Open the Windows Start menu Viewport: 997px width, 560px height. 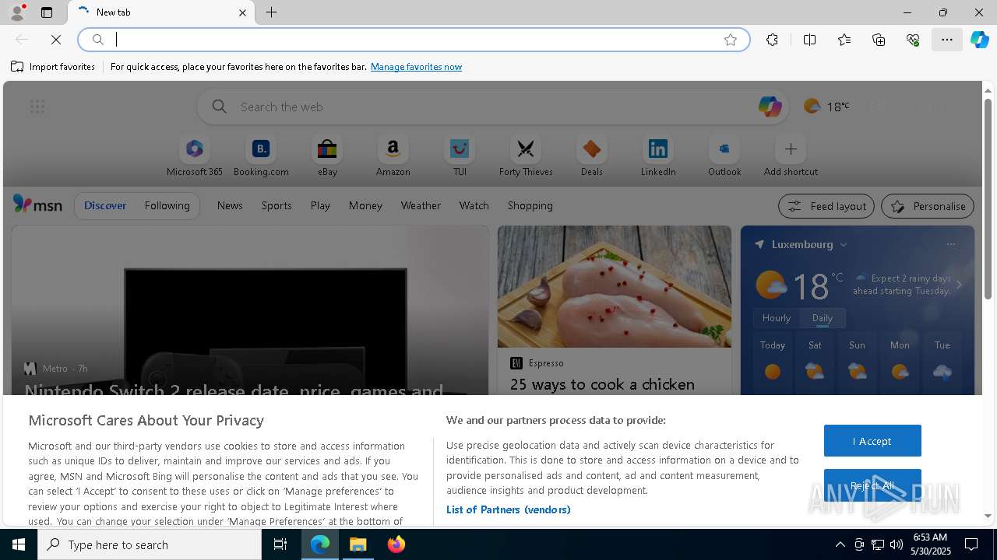[19, 544]
